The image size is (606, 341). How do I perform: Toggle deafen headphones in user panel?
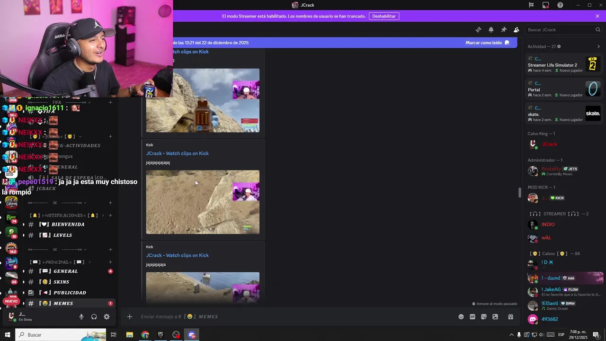coord(94,317)
